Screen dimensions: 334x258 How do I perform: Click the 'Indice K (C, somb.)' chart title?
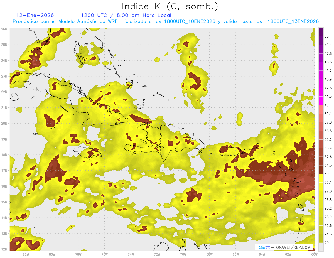170,6
